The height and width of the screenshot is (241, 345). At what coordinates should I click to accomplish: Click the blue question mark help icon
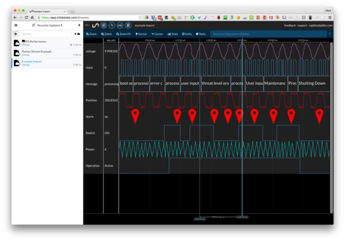coord(329,34)
